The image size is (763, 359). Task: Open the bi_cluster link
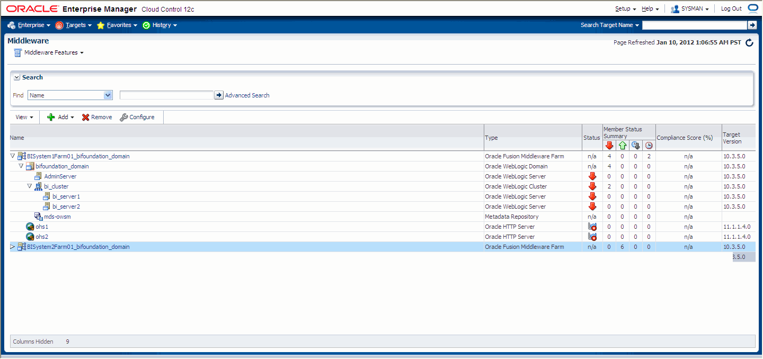[x=56, y=186]
